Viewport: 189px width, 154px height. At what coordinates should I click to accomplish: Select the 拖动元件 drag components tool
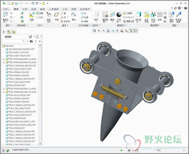[x=49, y=17]
